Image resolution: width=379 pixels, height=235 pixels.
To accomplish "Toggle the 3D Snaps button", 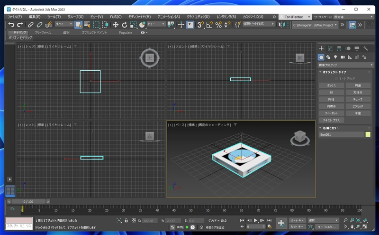I will click(200, 25).
